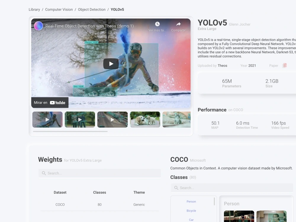Click the Microsoft label beside COCO
Screen dimensions: 296x222
click(198, 160)
